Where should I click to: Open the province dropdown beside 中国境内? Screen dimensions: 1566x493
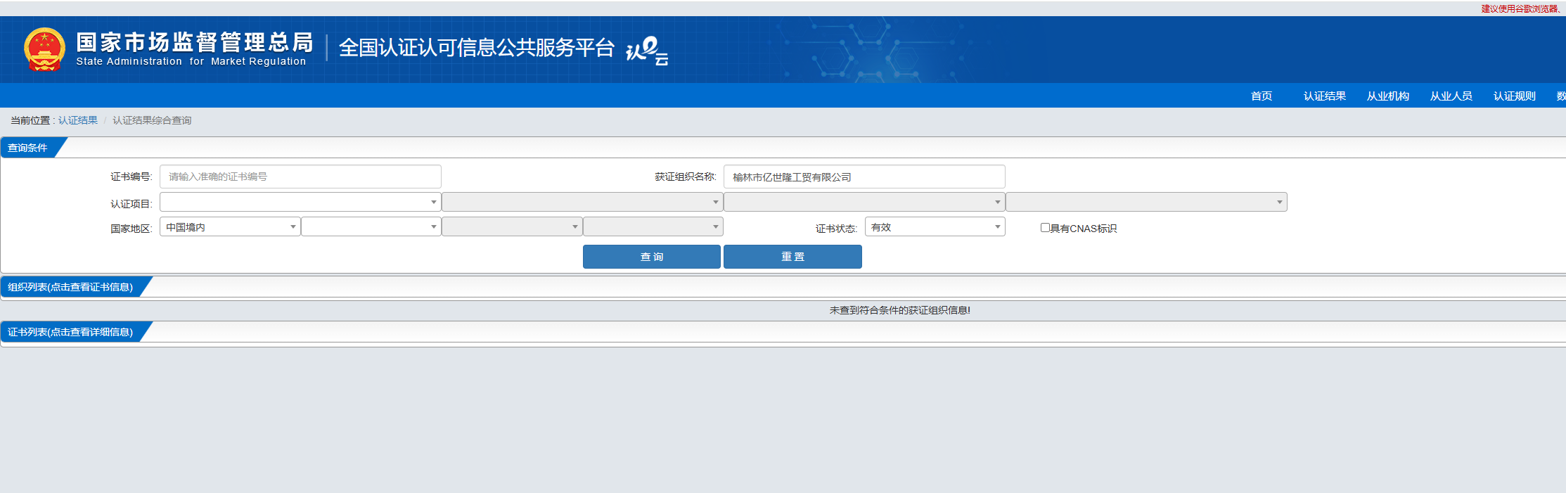(x=371, y=226)
